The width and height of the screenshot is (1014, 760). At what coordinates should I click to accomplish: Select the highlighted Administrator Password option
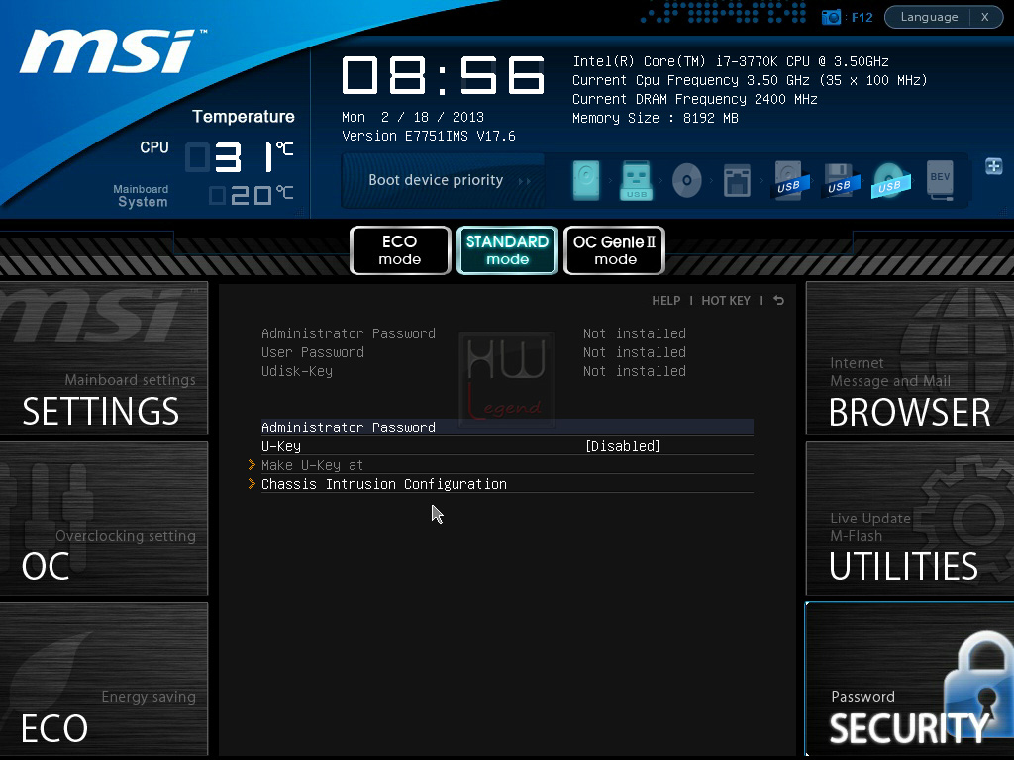pos(507,427)
